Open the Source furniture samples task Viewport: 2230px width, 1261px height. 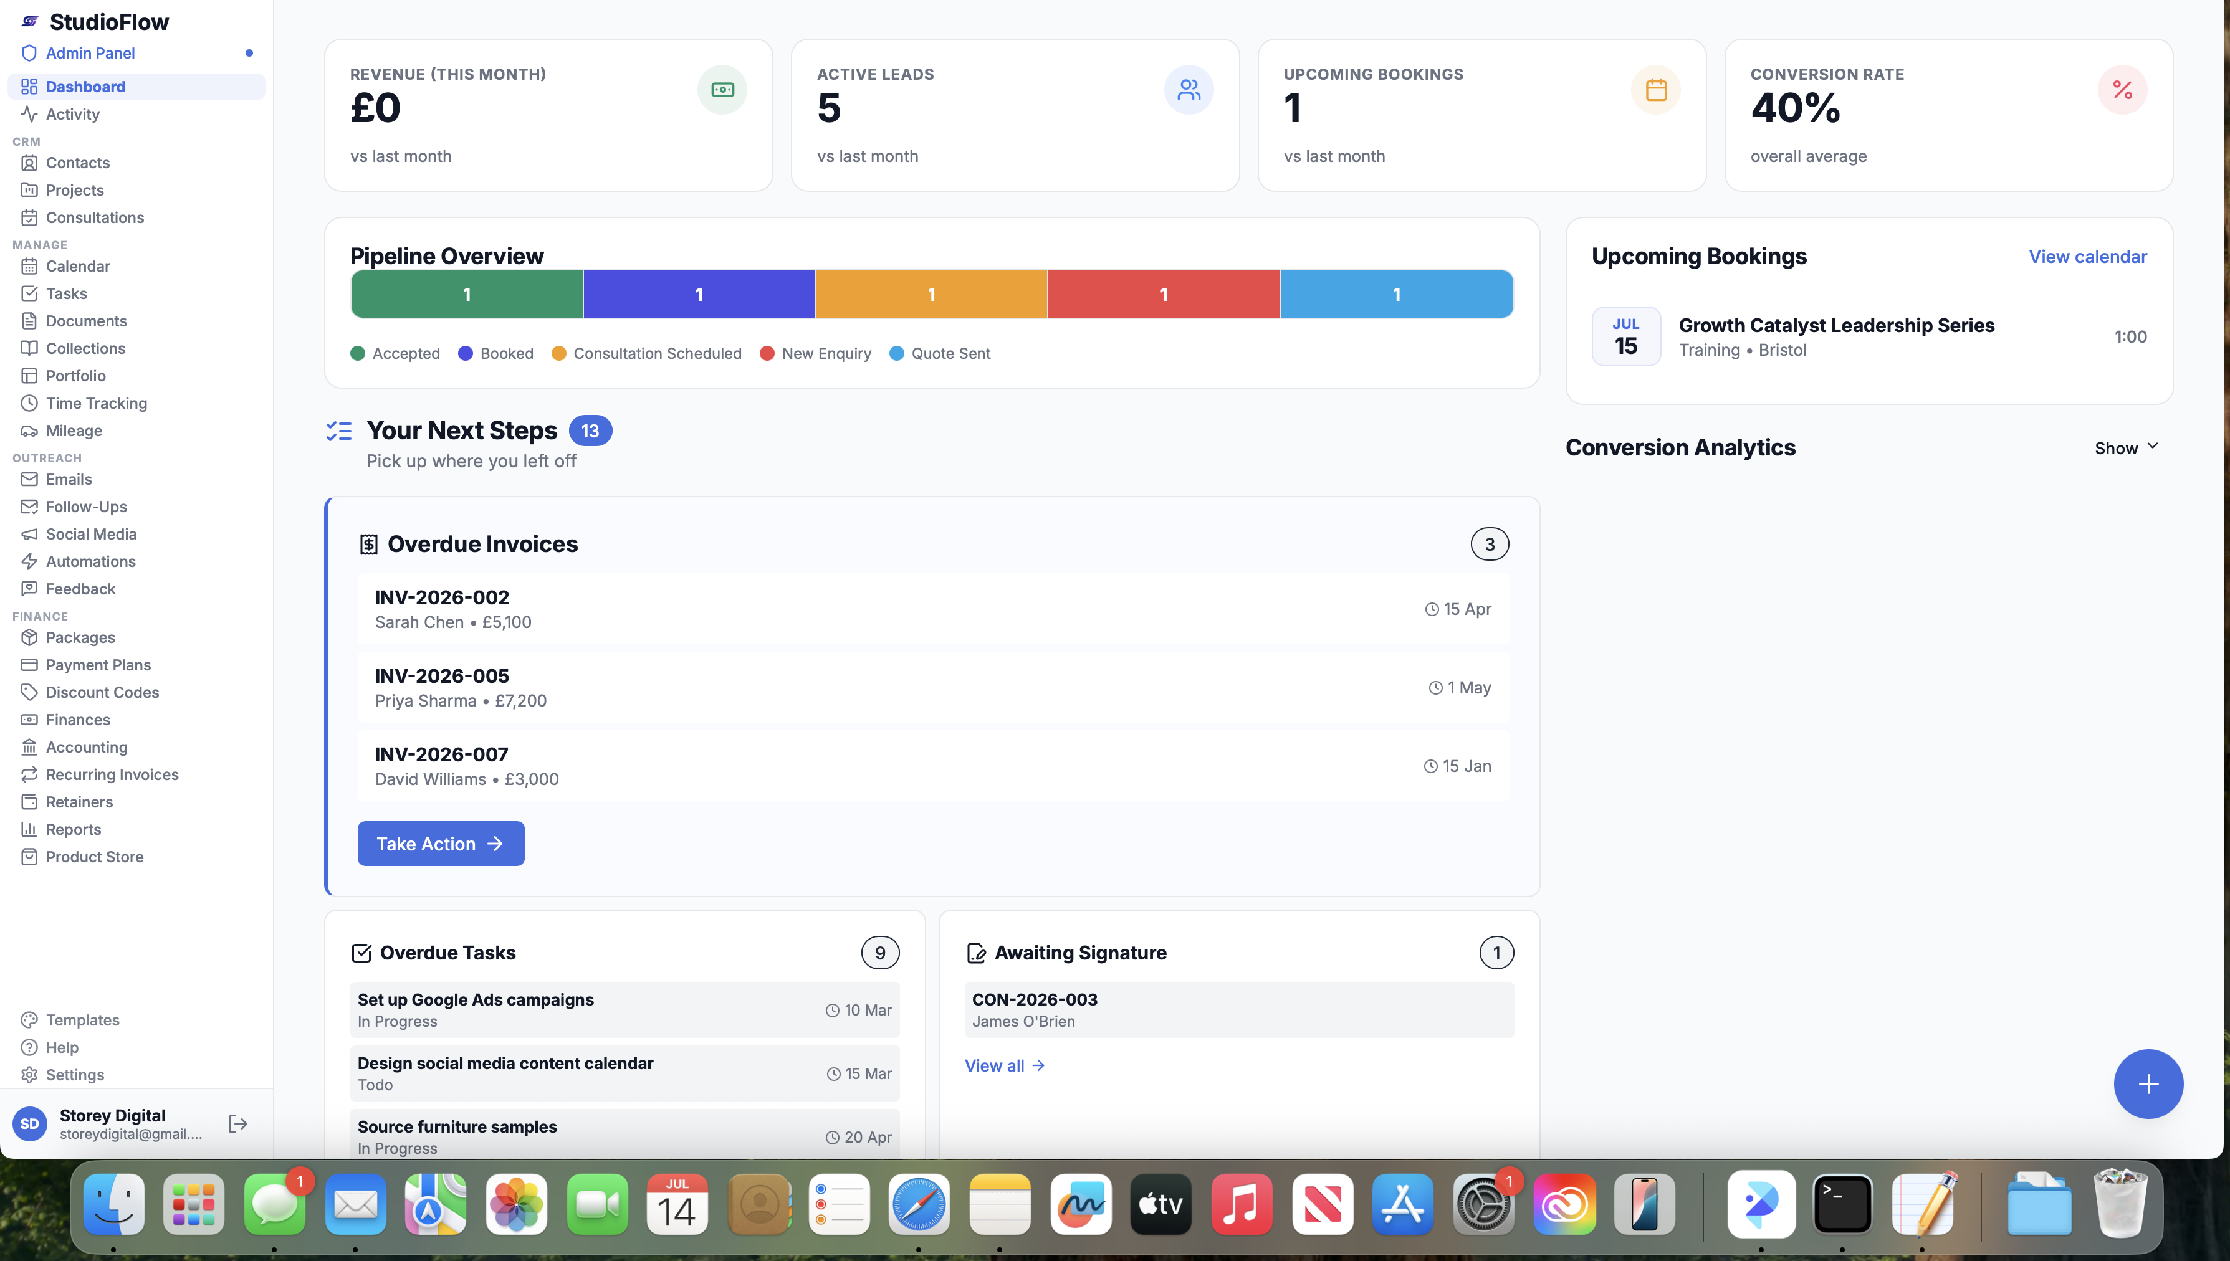coord(624,1135)
